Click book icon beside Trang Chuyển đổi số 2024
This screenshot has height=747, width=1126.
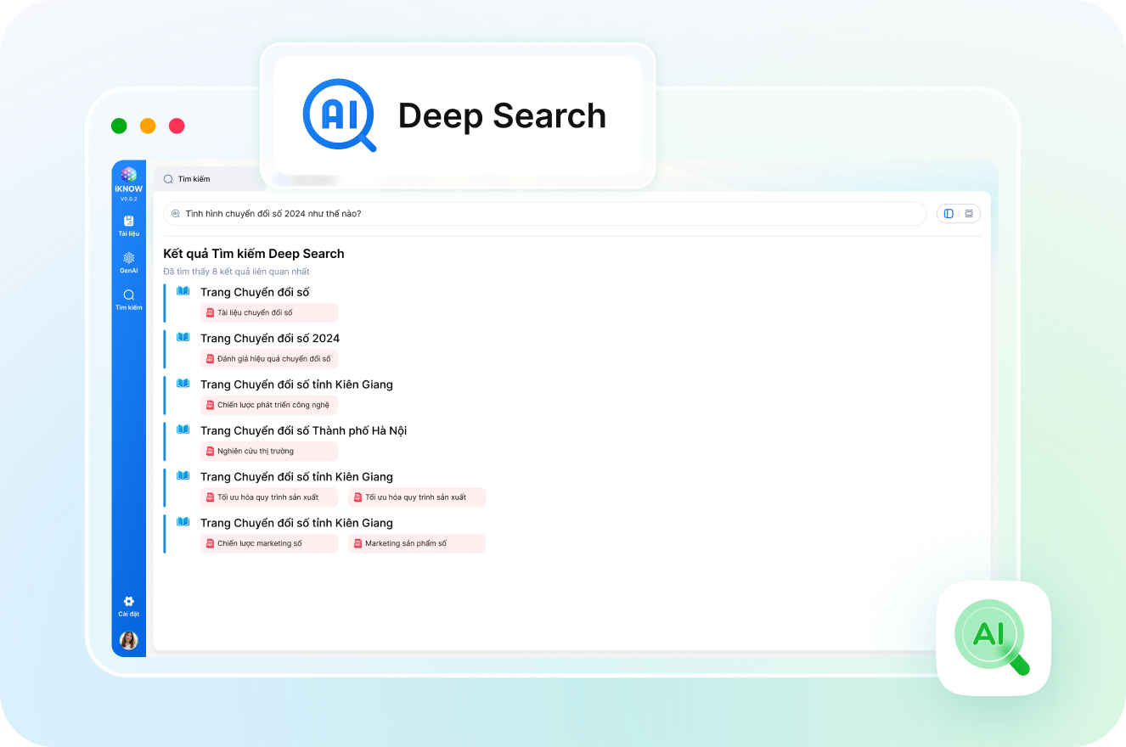click(183, 337)
